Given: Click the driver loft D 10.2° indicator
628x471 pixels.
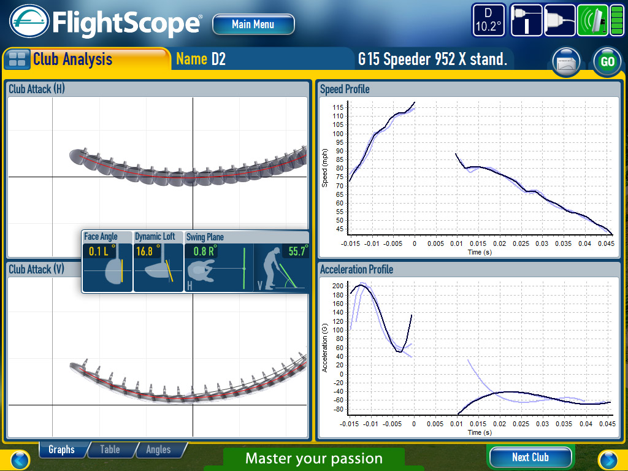Looking at the screenshot, I should (x=488, y=20).
